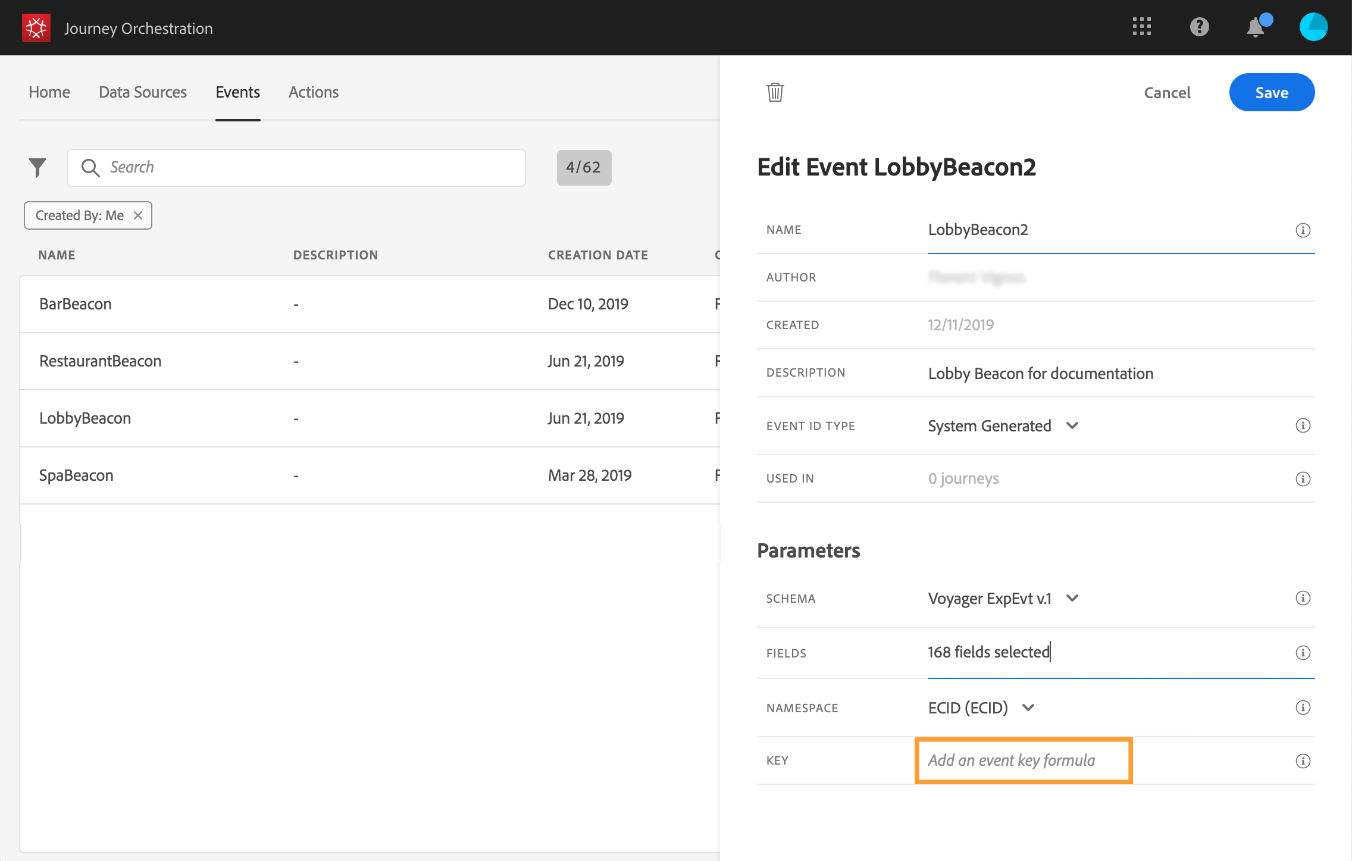The height and width of the screenshot is (861, 1352).
Task: Go to the Actions tab
Action: pos(313,92)
